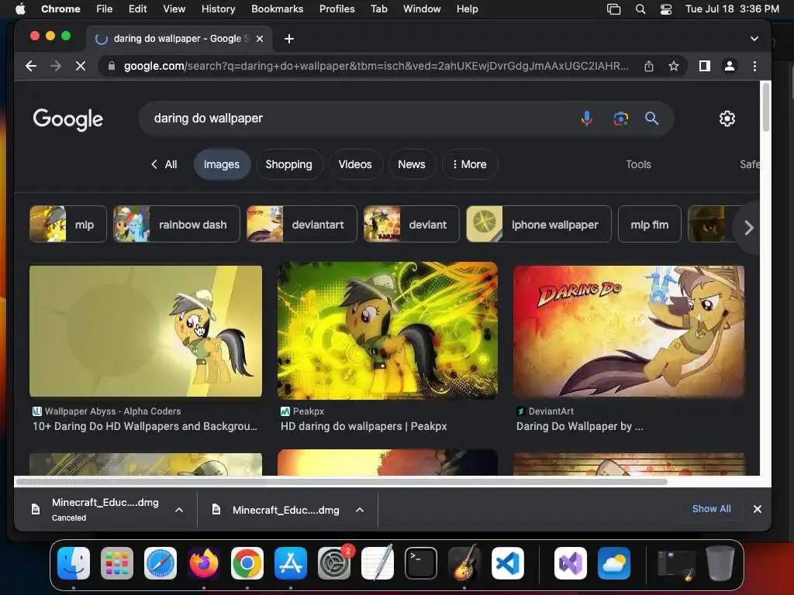The height and width of the screenshot is (595, 794).
Task: Open 'HD daring do wallpapers | Peakpx' link
Action: [x=364, y=427]
